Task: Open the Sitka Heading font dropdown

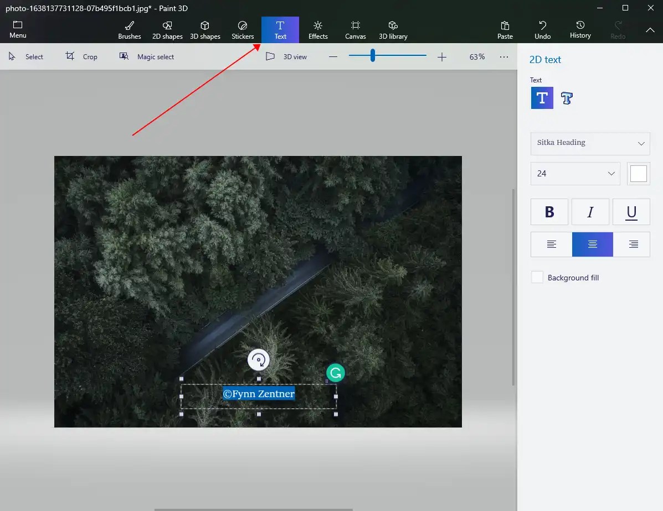Action: click(x=590, y=143)
